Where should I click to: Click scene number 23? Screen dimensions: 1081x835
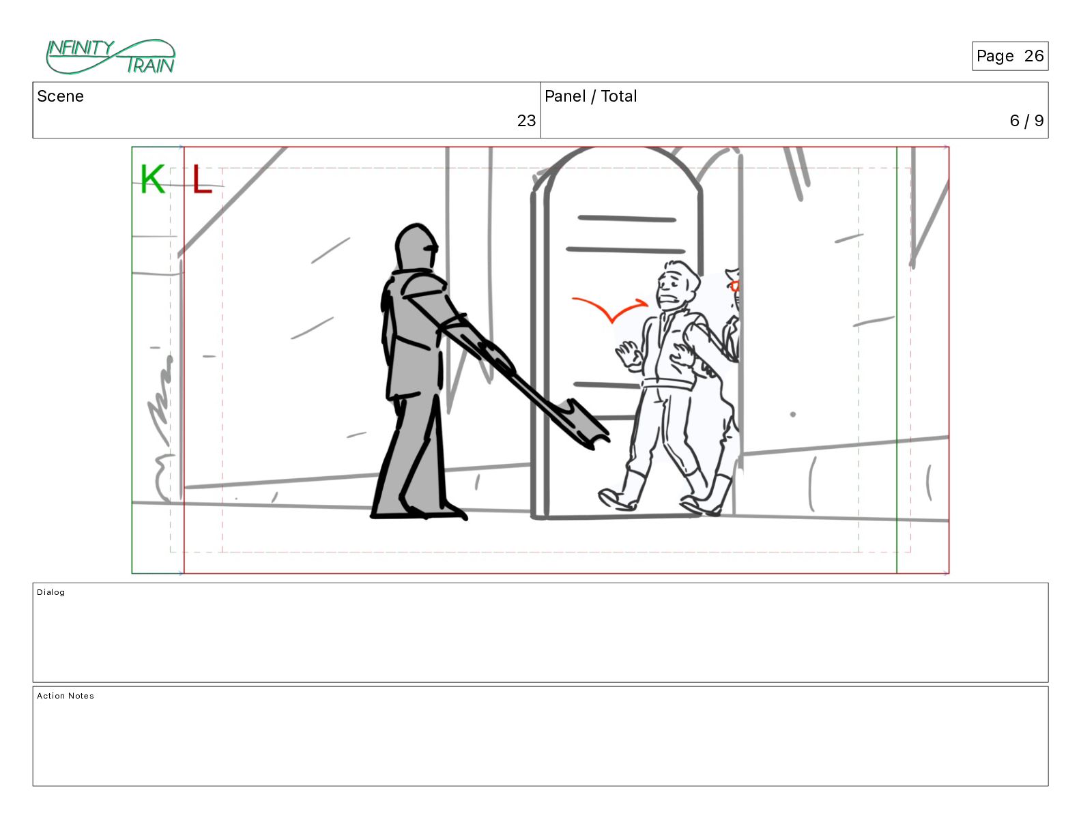(526, 121)
